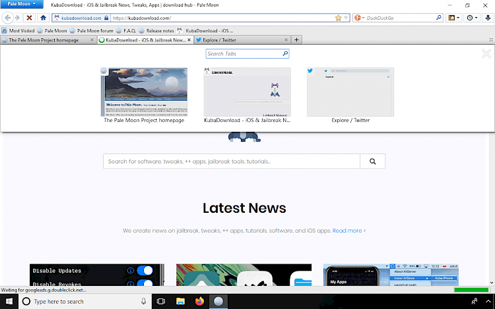The image size is (495, 309).
Task: Open Task View on the taskbar
Action: (x=161, y=302)
